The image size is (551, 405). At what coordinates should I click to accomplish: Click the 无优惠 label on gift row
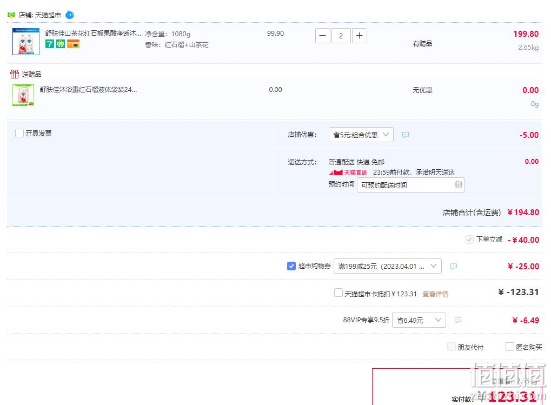coord(422,90)
